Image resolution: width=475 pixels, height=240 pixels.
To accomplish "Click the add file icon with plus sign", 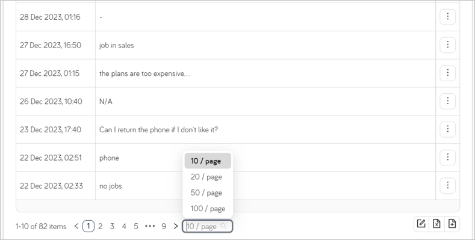I will [x=452, y=224].
